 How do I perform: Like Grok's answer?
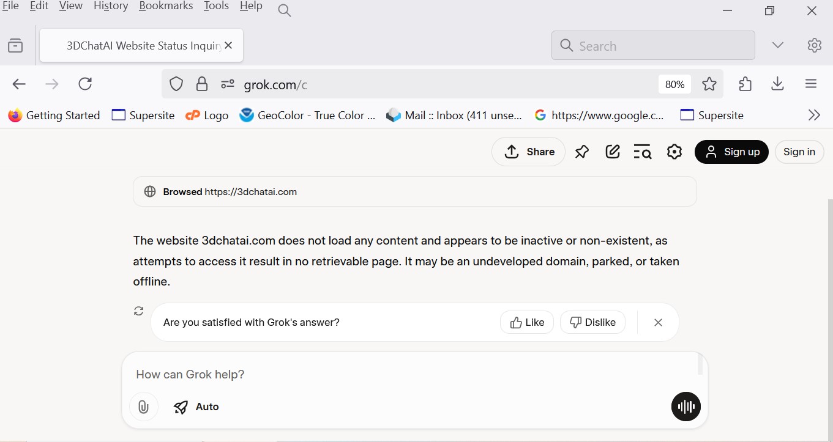pyautogui.click(x=526, y=322)
